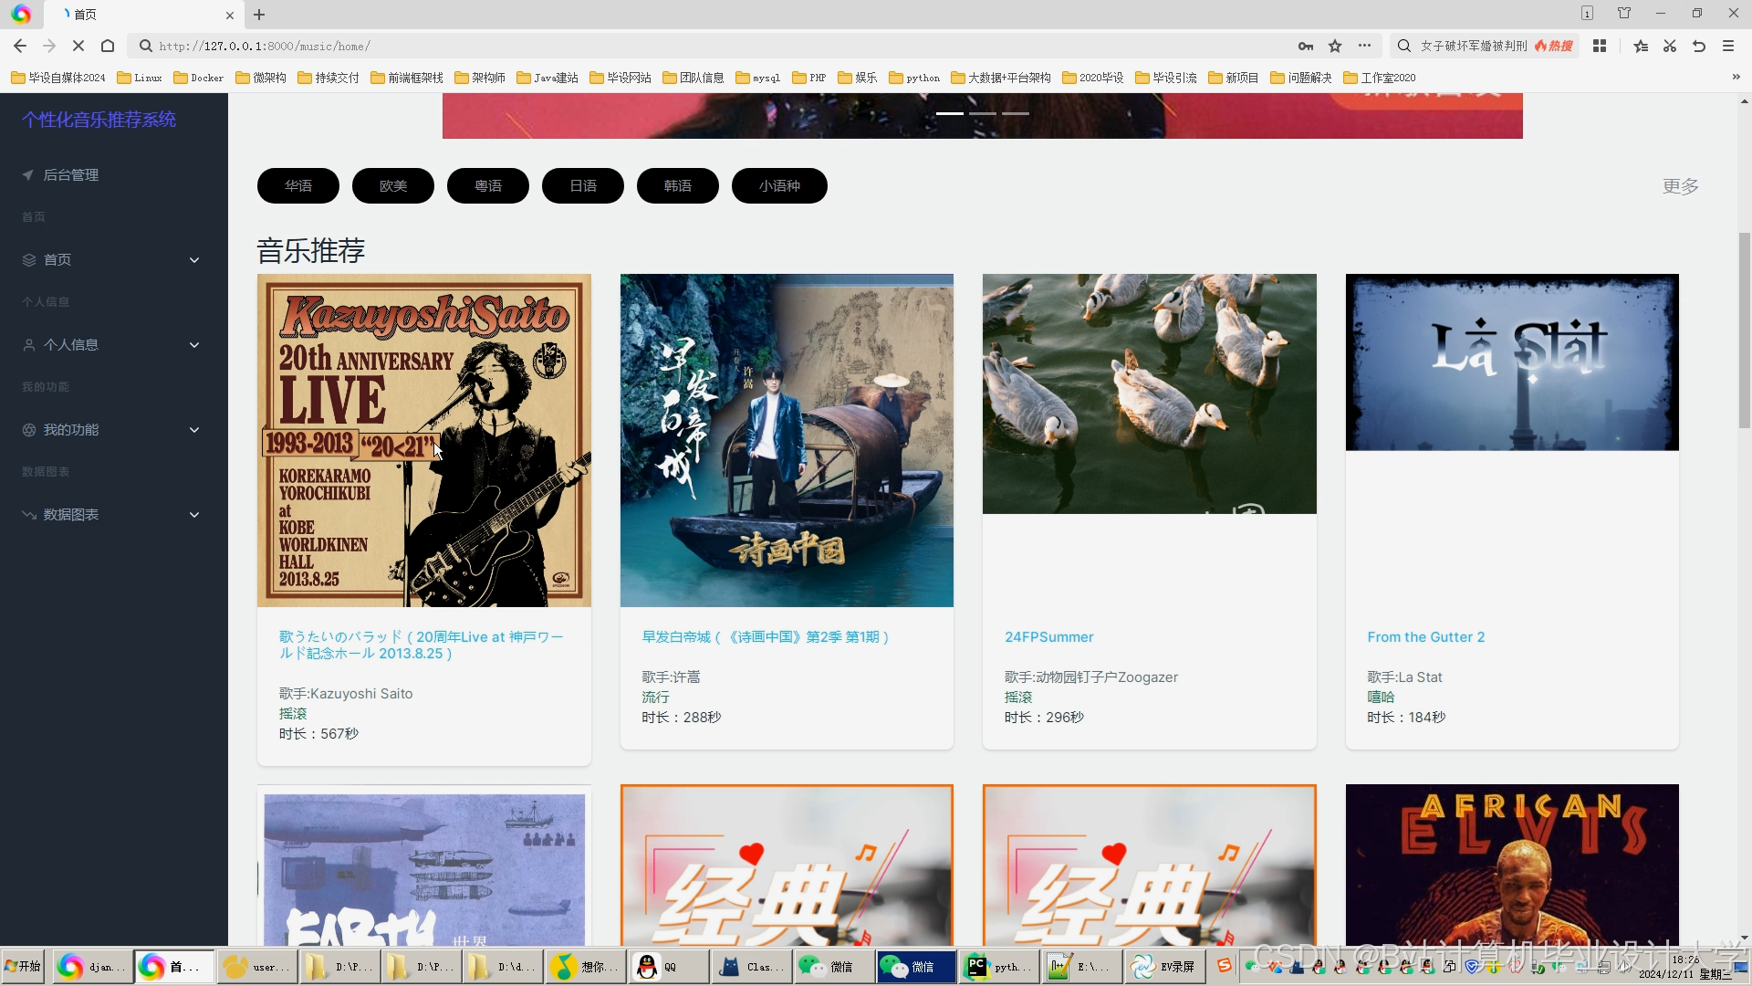1752x986 pixels.
Task: Click the 更多 link
Action: [1680, 186]
